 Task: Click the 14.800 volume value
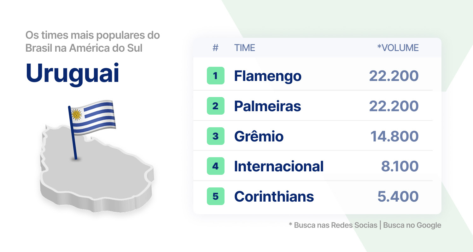(x=394, y=136)
